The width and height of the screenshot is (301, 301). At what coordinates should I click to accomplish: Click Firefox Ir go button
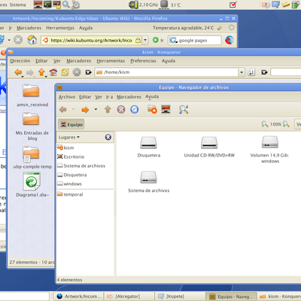click(x=158, y=40)
